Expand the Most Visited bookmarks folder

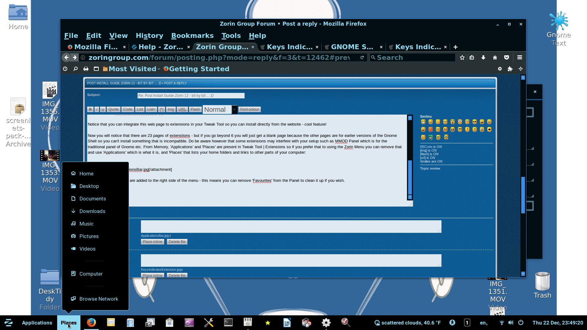point(132,69)
